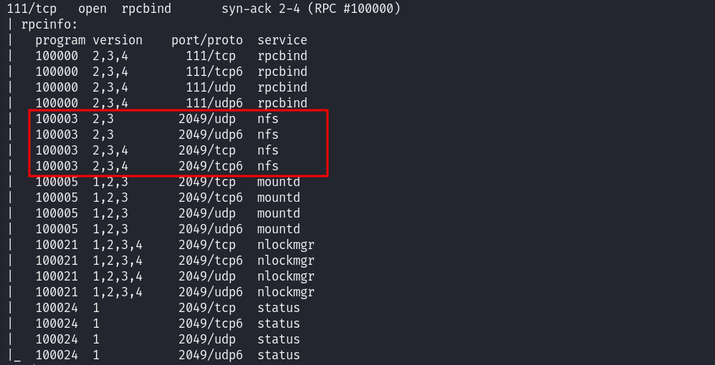This screenshot has height=365, width=715.
Task: Click 'status' in the 2049/tcp row
Action: (279, 308)
